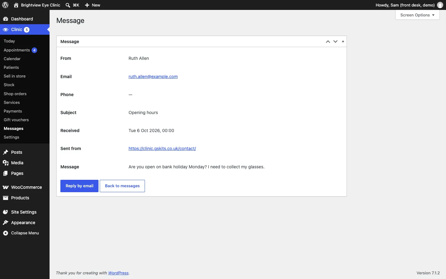This screenshot has height=279, width=446.
Task: Click the Posts pushpin icon
Action: [x=6, y=152]
